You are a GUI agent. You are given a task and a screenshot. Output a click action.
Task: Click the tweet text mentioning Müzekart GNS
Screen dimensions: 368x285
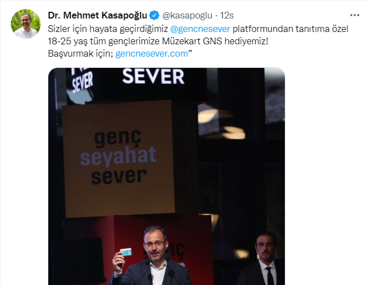coord(158,42)
